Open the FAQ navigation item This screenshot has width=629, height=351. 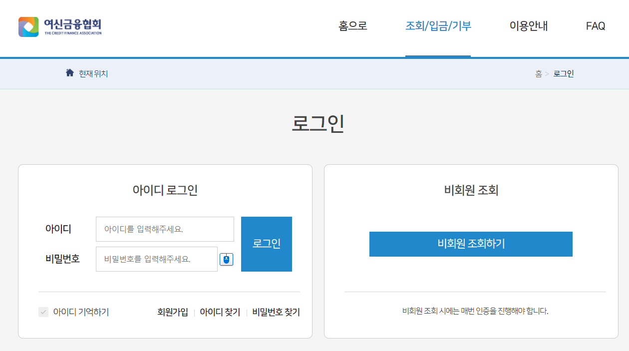595,27
